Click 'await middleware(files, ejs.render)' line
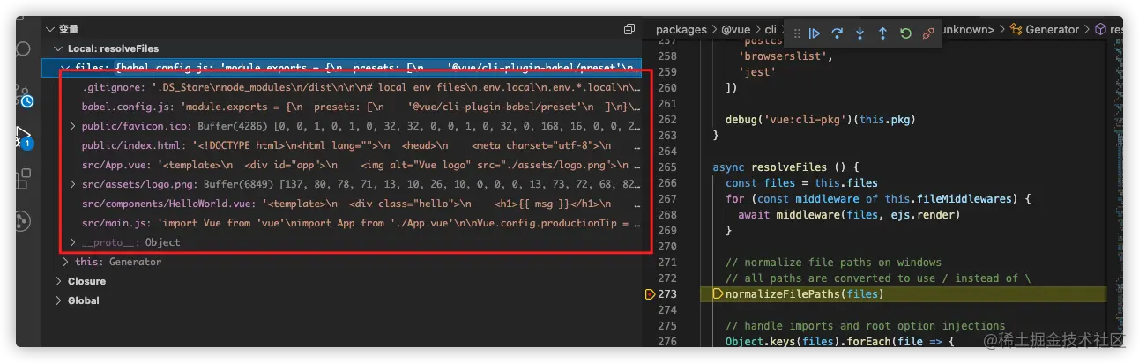Viewport: 1139px width, 363px height. (849, 214)
